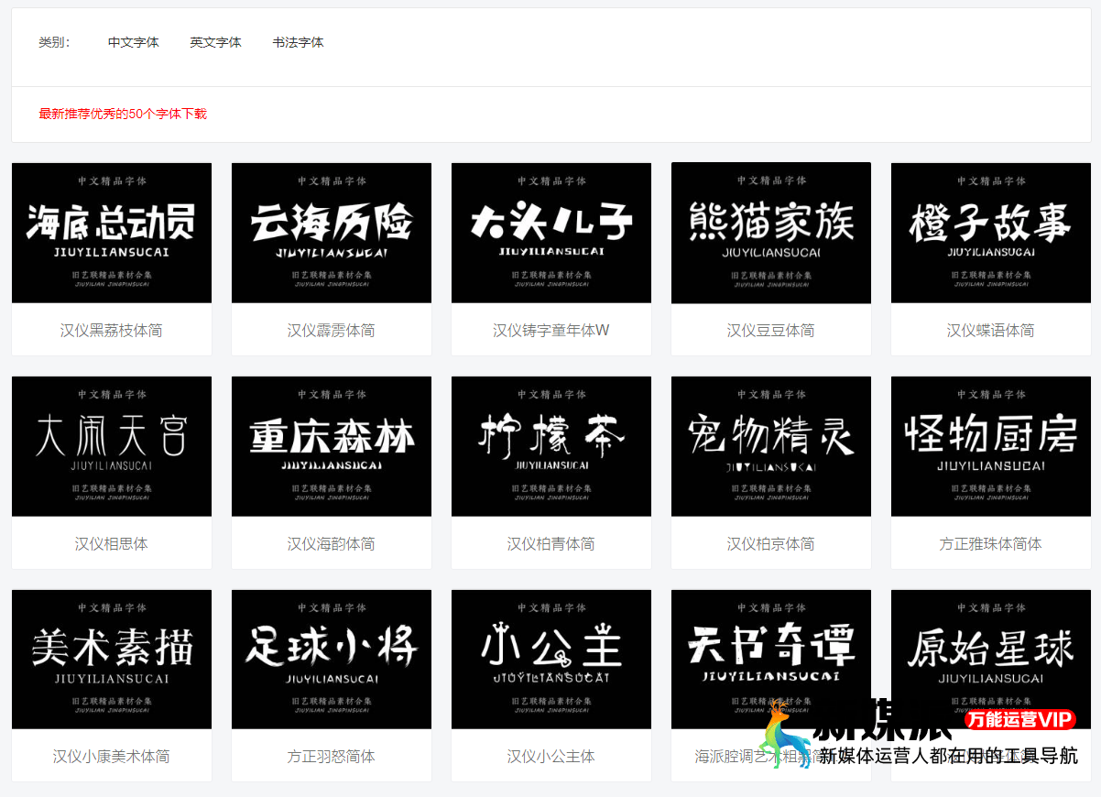
Task: Click the 云海历险 font preview image
Action: [x=331, y=232]
